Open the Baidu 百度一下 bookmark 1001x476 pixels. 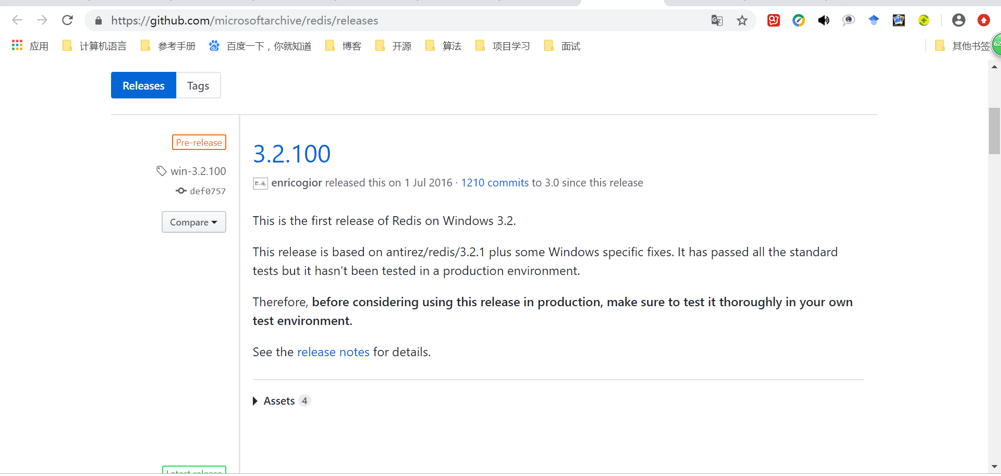coord(260,46)
